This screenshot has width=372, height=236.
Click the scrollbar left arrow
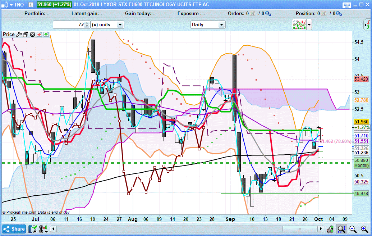[x=54, y=229]
